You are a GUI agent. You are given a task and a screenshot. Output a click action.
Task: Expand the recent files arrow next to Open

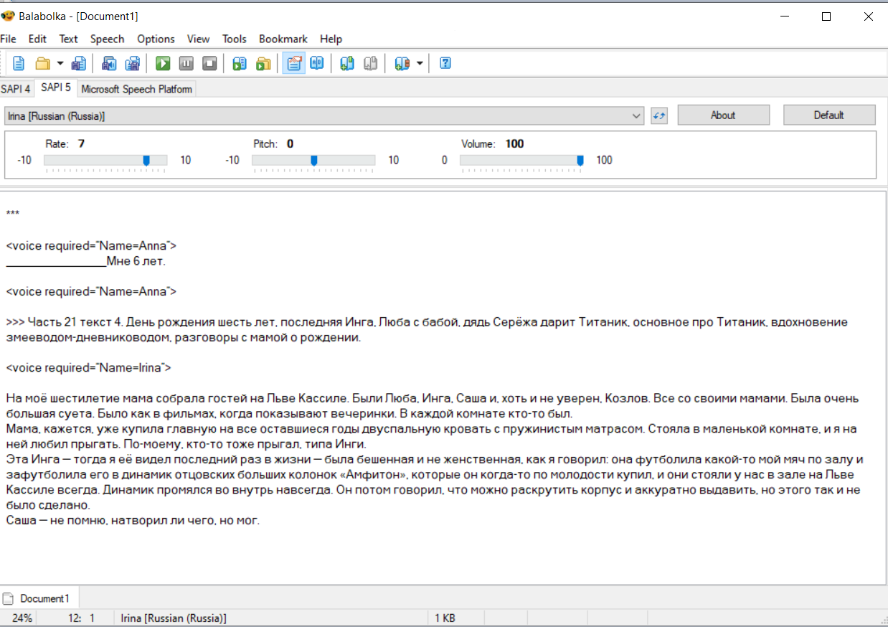click(x=60, y=63)
